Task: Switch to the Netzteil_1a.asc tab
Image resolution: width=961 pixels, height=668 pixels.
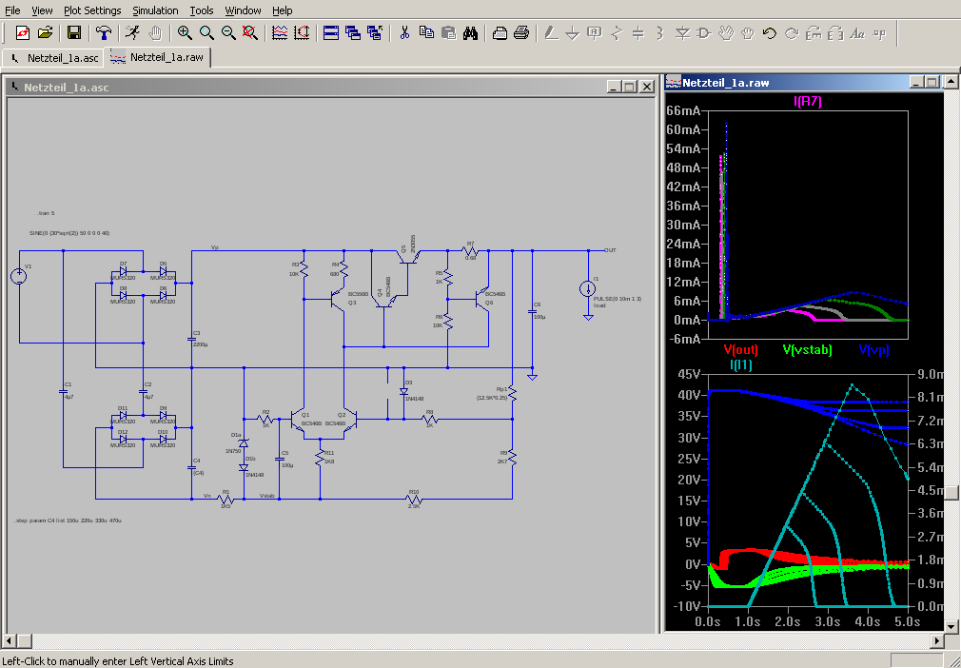Action: click(x=55, y=57)
